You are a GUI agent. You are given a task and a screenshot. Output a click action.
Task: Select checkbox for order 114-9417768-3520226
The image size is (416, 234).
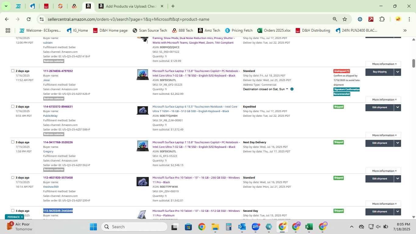point(13,142)
